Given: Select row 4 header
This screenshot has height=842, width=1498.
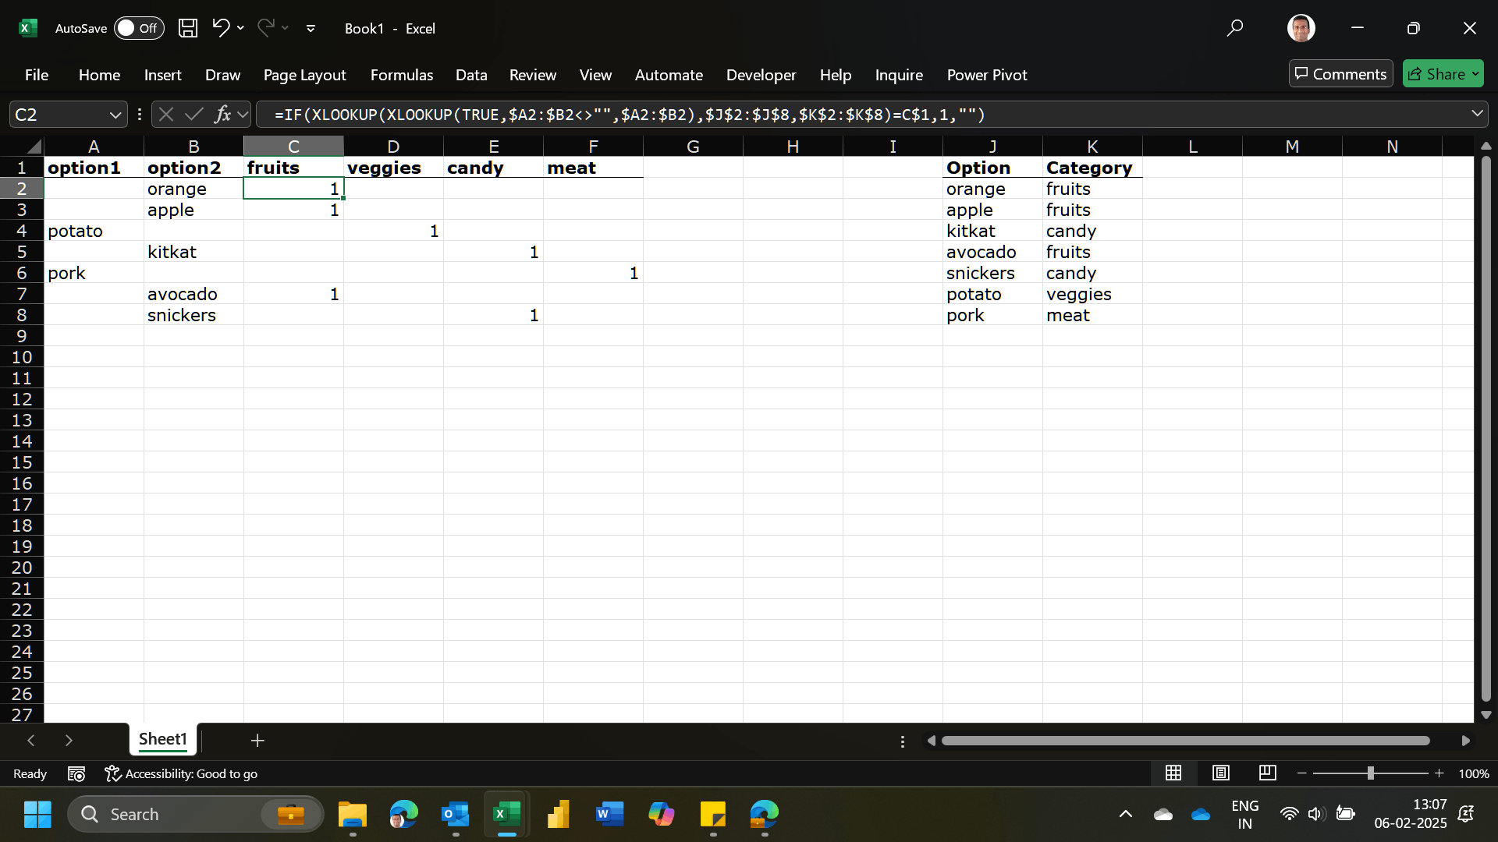Looking at the screenshot, I should (x=22, y=231).
